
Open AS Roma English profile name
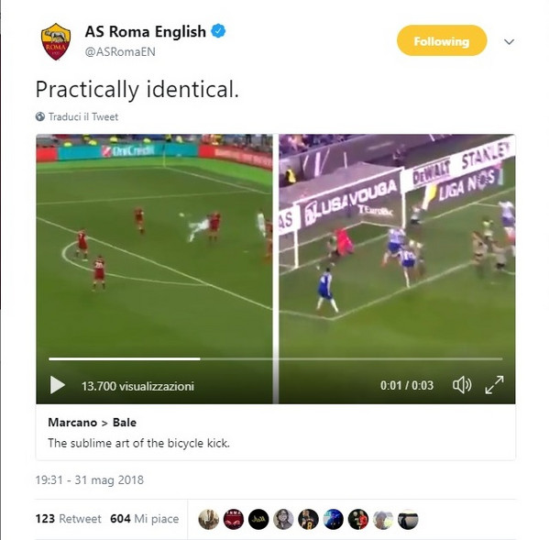146,31
